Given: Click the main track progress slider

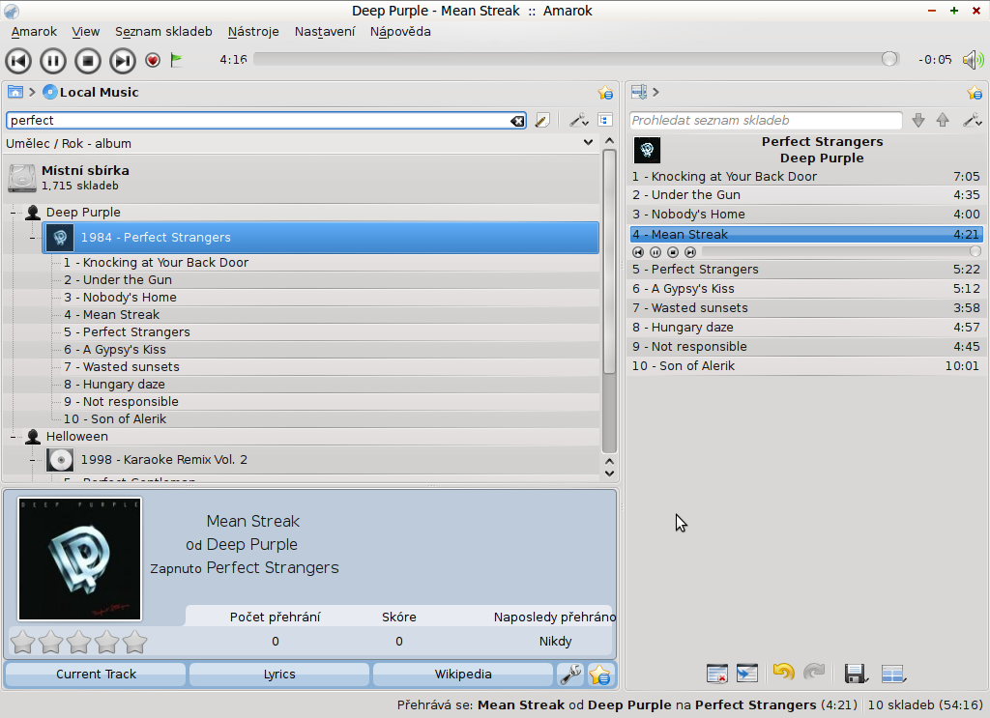Looking at the screenshot, I should pyautogui.click(x=576, y=59).
